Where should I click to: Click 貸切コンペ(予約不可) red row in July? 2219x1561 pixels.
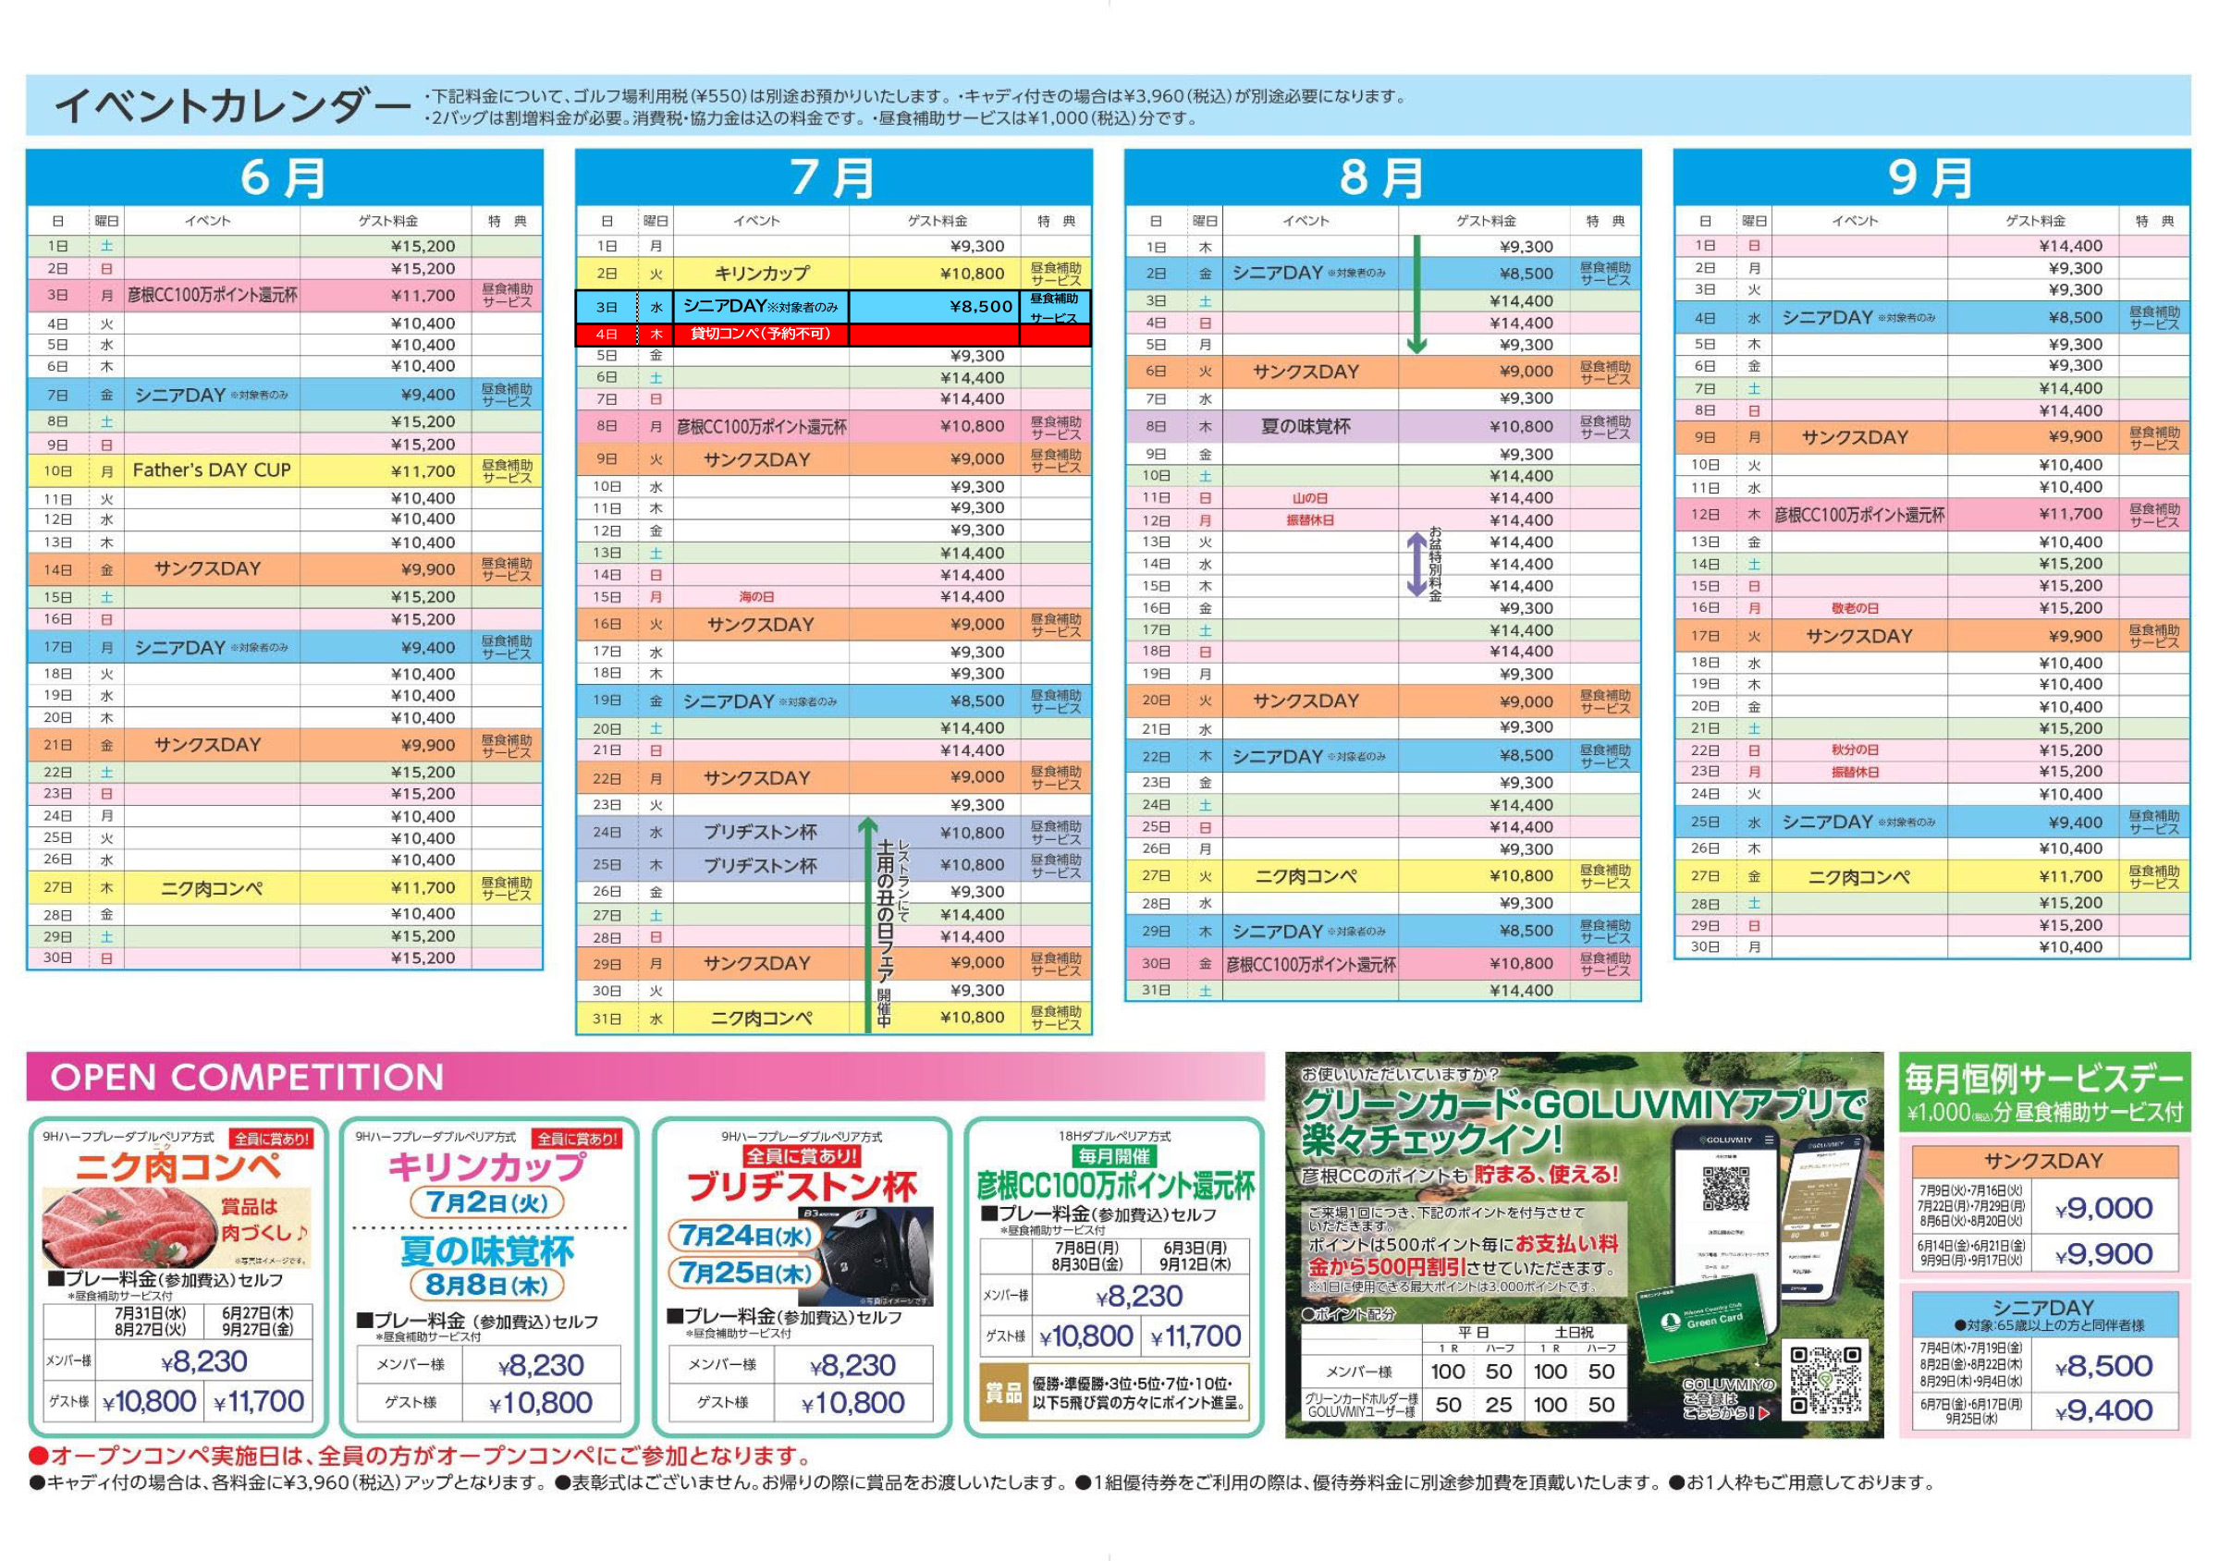coord(833,335)
